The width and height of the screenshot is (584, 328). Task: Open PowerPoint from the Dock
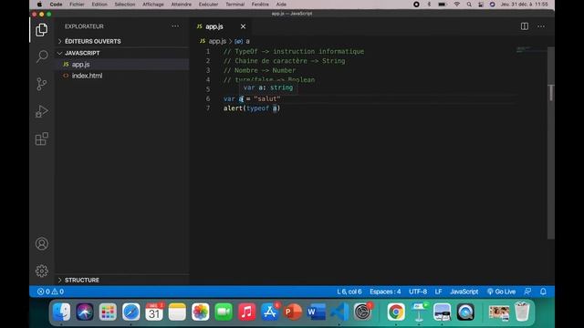pos(293,312)
